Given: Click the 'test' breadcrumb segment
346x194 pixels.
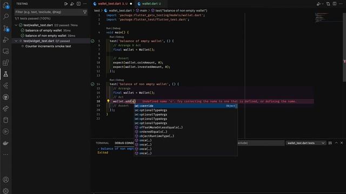Looking at the screenshot, I should (97, 10).
